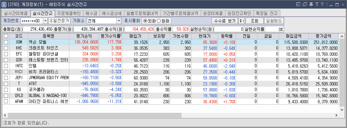The height and width of the screenshot is (128, 347).
Task: Open the 기간별주문체결내역 tab
Action: pos(180,13)
